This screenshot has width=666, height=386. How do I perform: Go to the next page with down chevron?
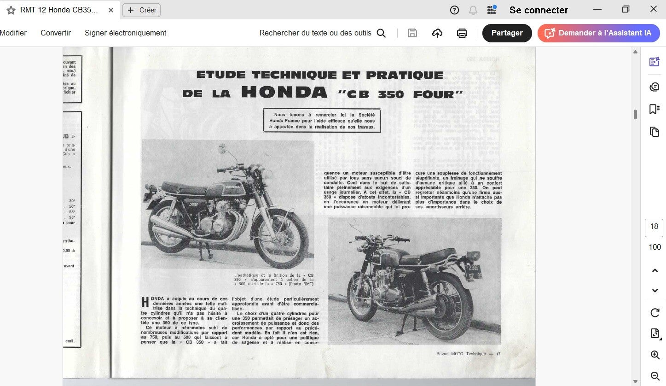(655, 291)
